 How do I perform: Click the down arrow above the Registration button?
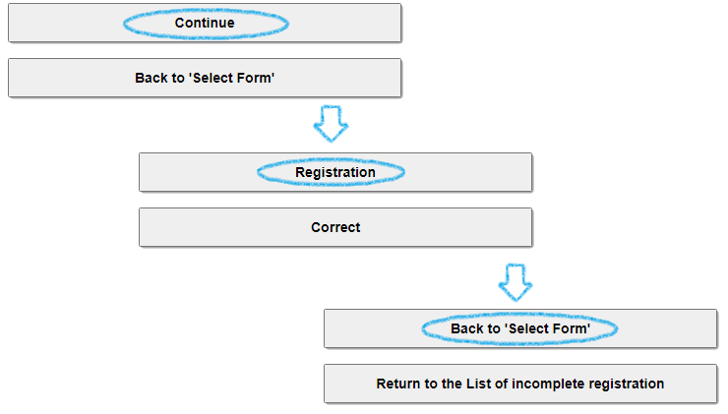coord(331,125)
